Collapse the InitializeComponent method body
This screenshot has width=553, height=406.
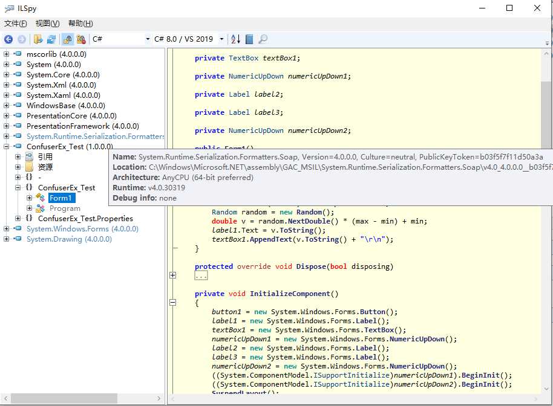point(173,302)
